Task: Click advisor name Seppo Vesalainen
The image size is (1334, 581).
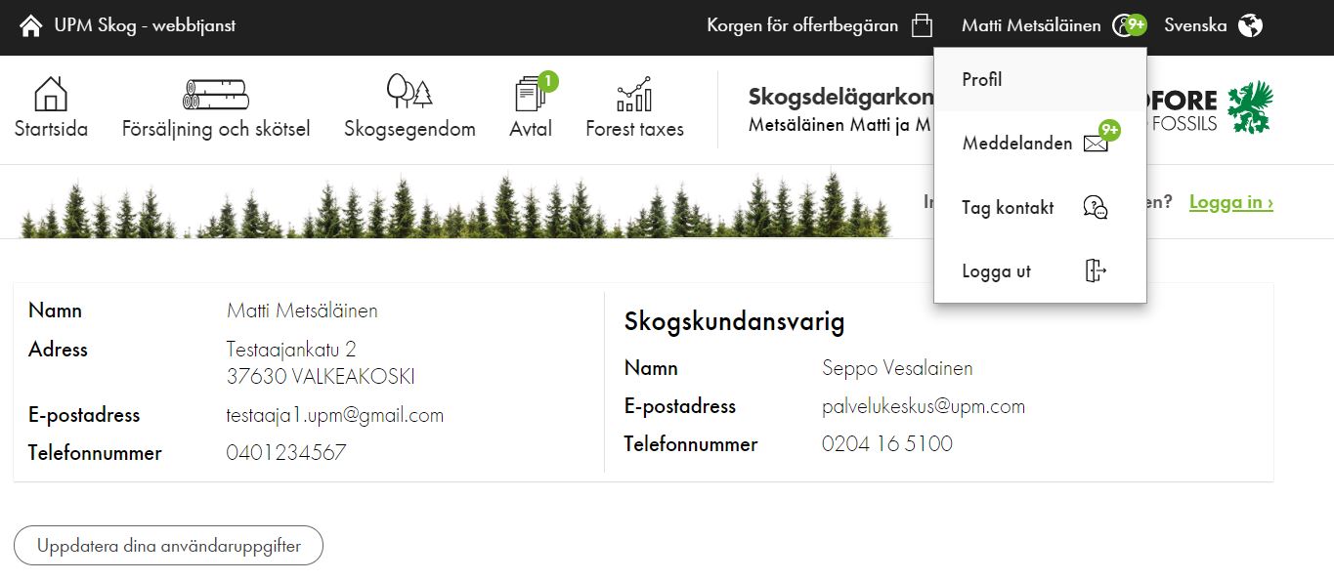Action: tap(897, 368)
